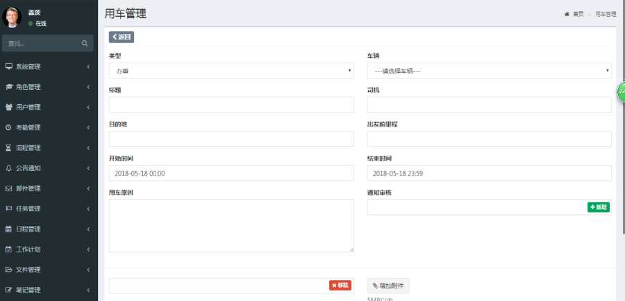Image resolution: width=625 pixels, height=301 pixels.
Task: Click the red 移除 button
Action: [340, 286]
